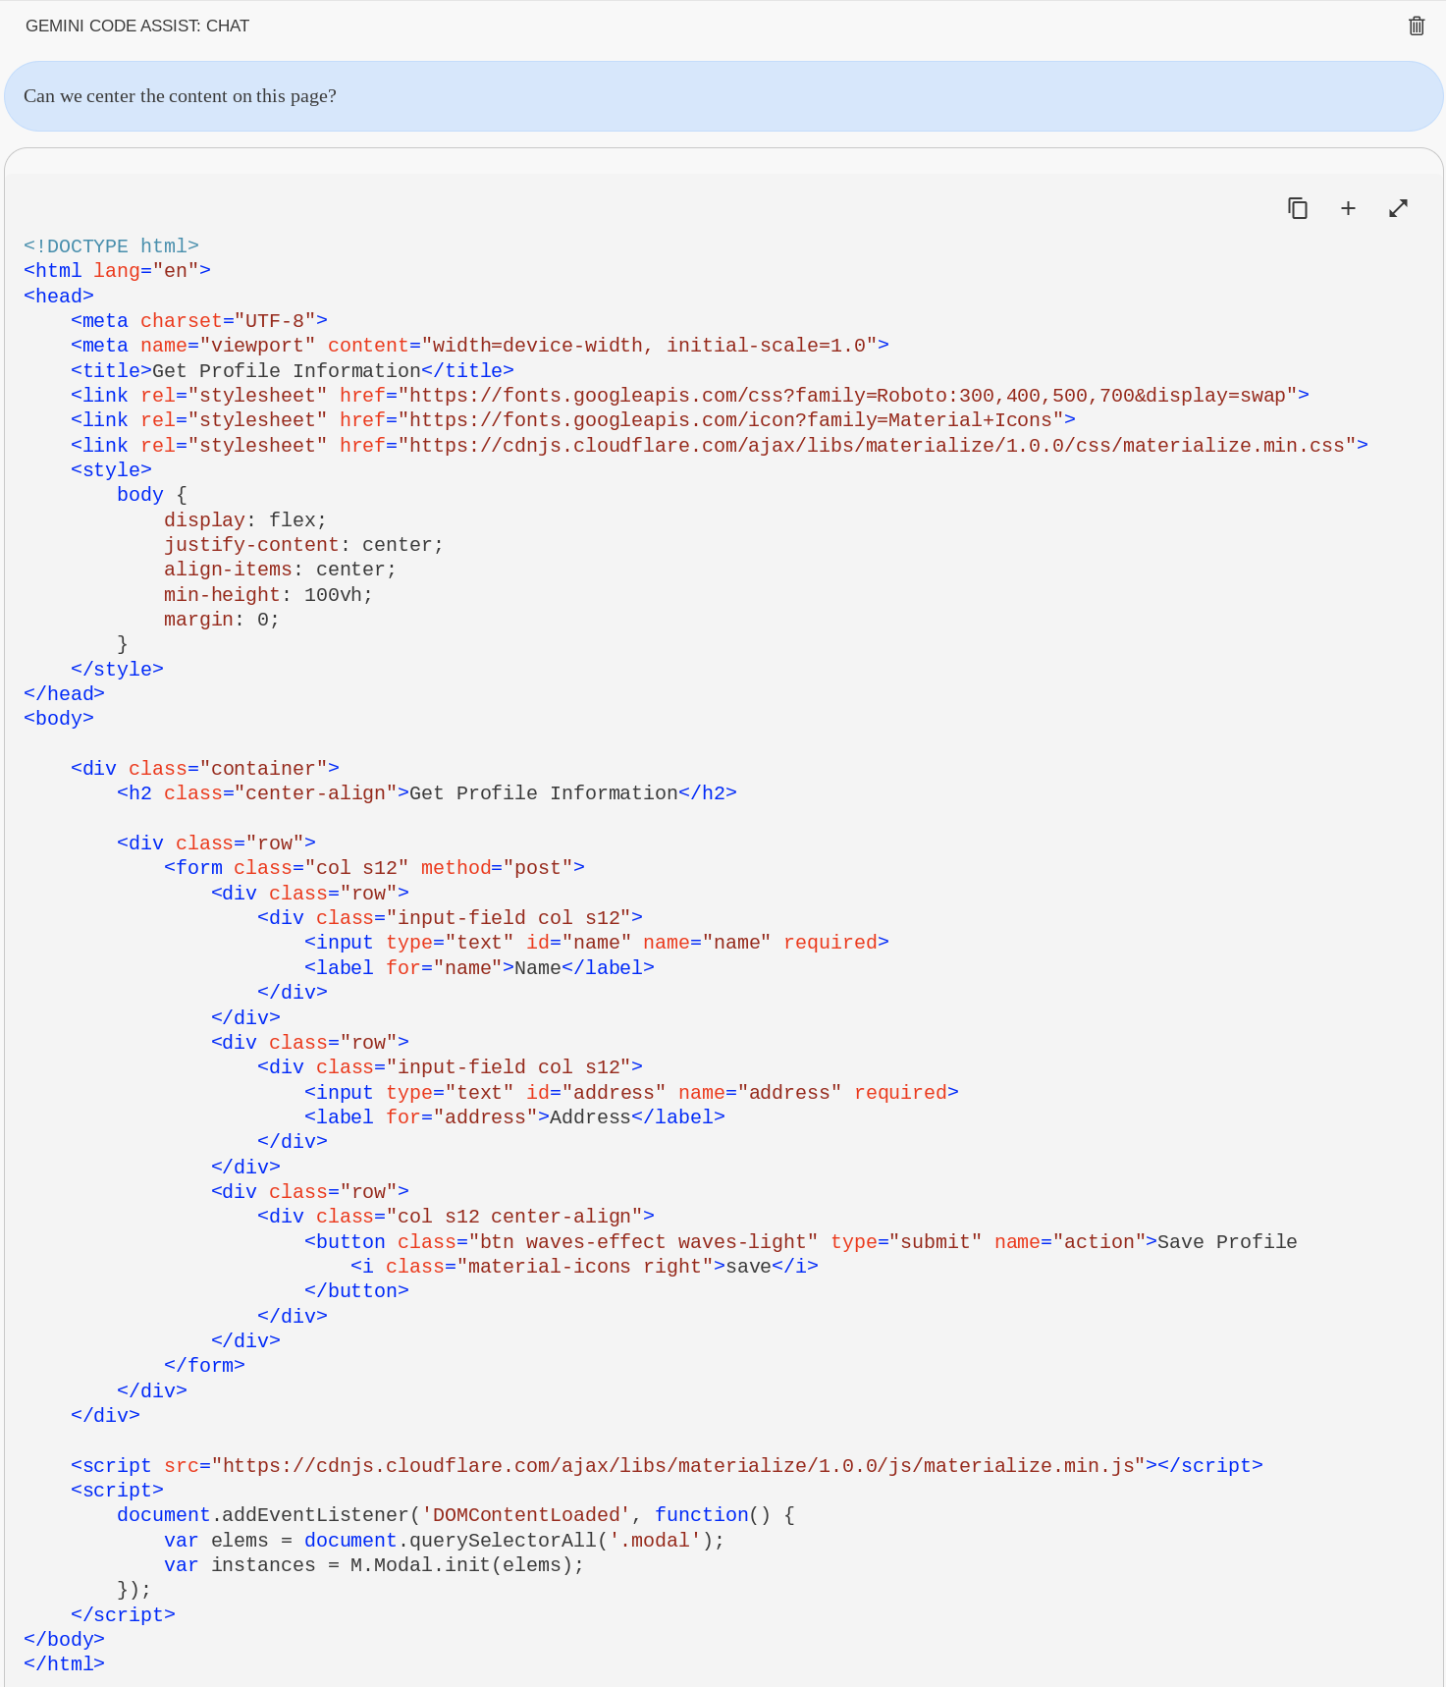
Task: Click the plus icon to insert code
Action: pyautogui.click(x=1348, y=208)
